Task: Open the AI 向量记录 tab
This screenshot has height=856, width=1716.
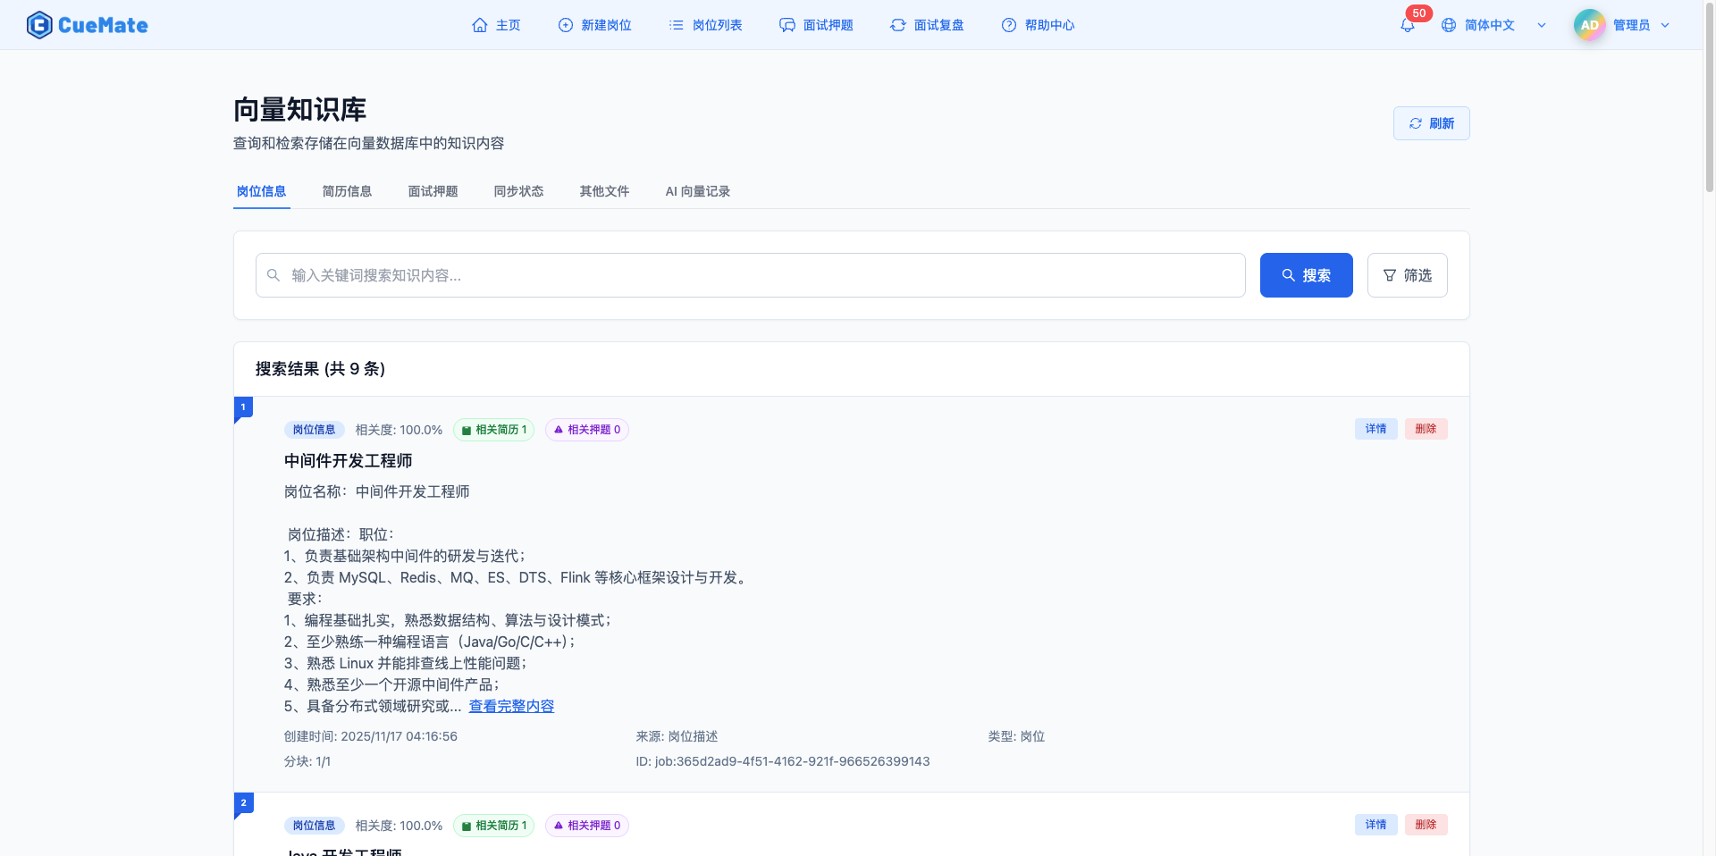Action: coord(697,191)
